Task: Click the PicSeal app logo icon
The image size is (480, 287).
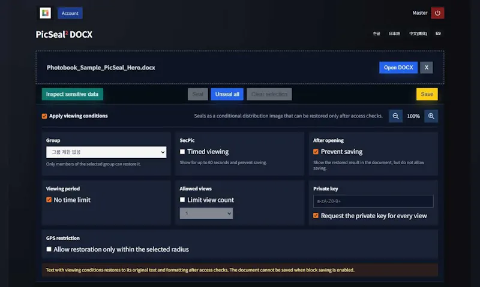Action: coord(46,13)
